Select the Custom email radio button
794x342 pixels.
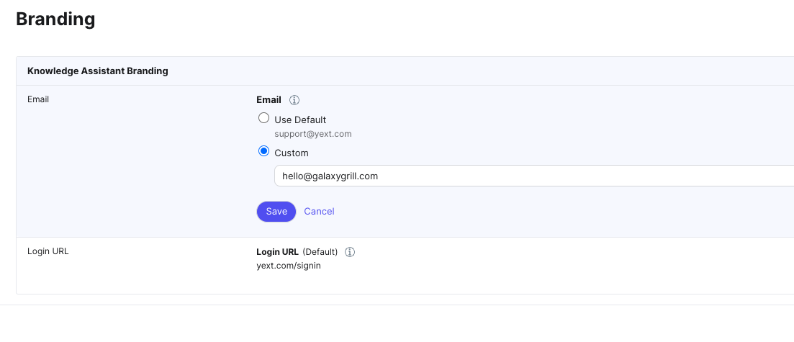point(263,152)
